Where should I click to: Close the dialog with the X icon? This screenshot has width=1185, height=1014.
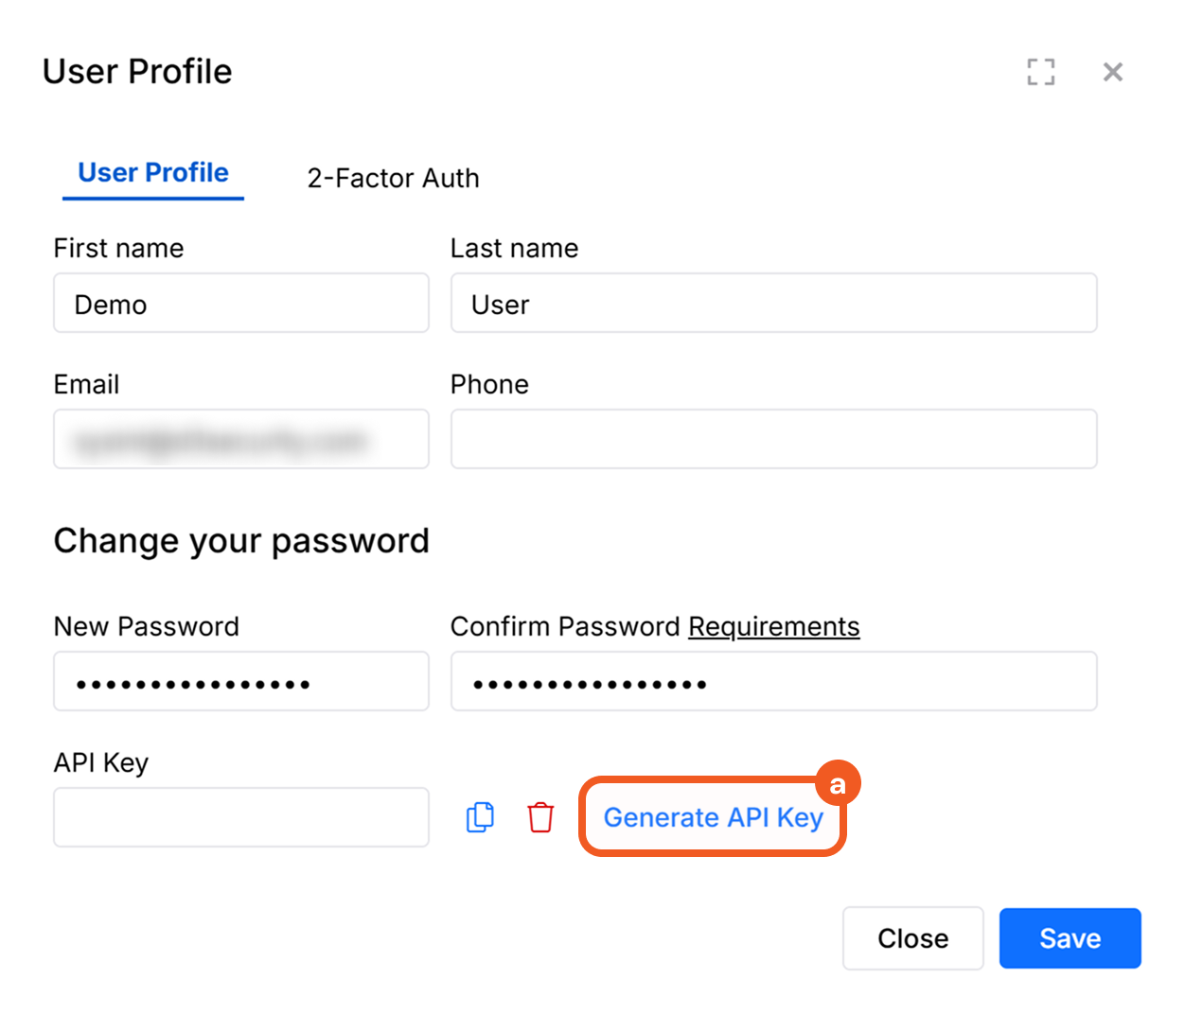tap(1113, 72)
